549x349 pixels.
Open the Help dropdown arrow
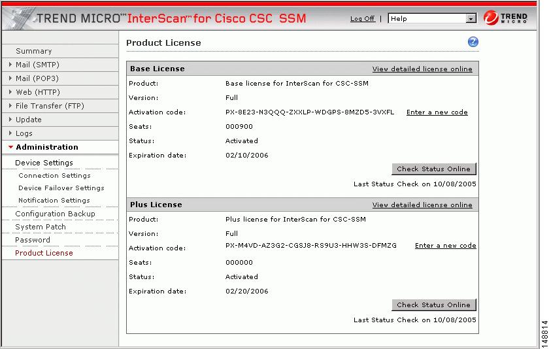click(471, 18)
